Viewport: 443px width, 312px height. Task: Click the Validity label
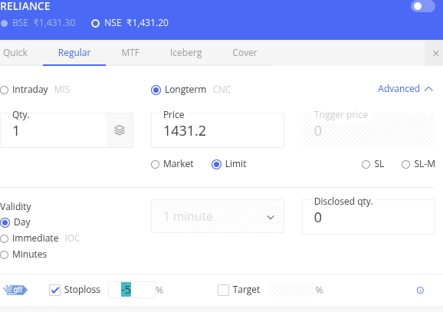[15, 207]
